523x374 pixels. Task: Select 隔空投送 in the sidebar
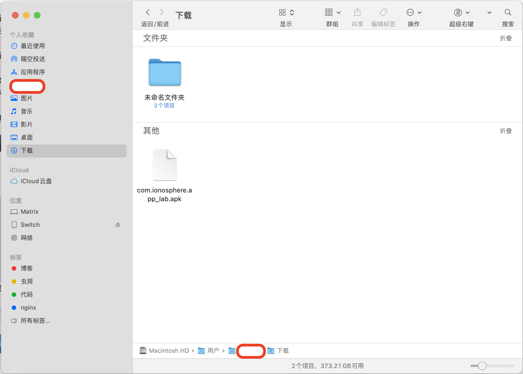click(67, 59)
